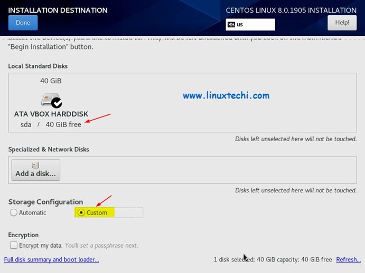Click the sda / 40 GiB free text
365x273 pixels.
tap(51, 124)
